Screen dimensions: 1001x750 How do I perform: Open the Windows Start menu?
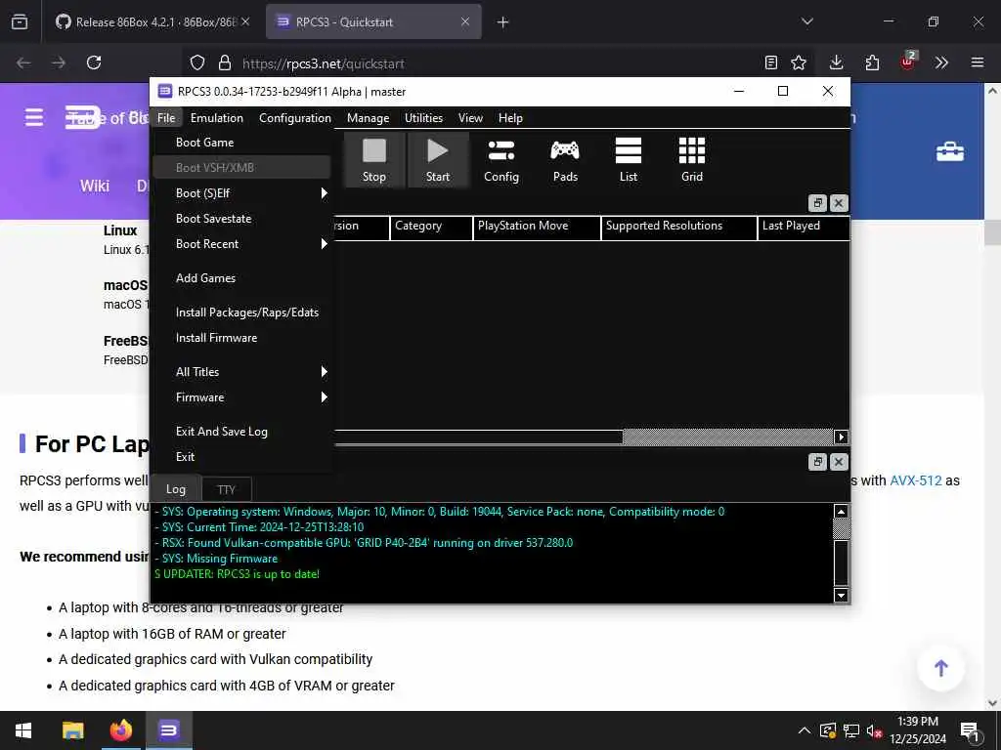click(23, 730)
